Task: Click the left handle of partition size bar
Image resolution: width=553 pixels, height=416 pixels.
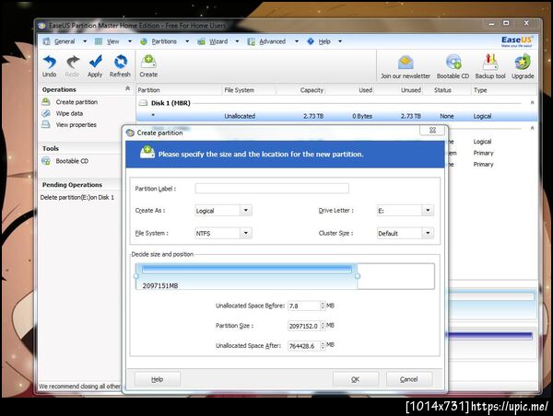Action: pos(136,276)
